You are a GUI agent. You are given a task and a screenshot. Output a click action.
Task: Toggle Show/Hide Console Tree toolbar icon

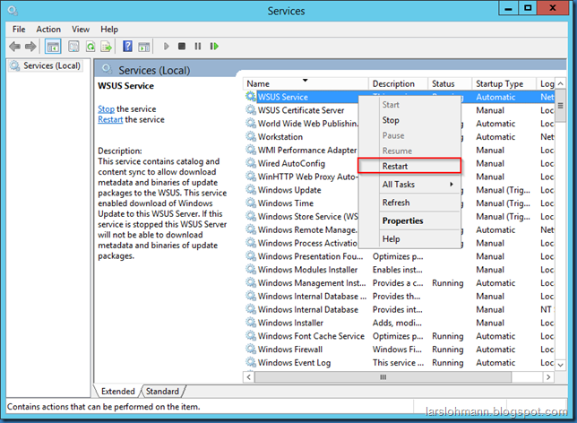click(x=53, y=47)
